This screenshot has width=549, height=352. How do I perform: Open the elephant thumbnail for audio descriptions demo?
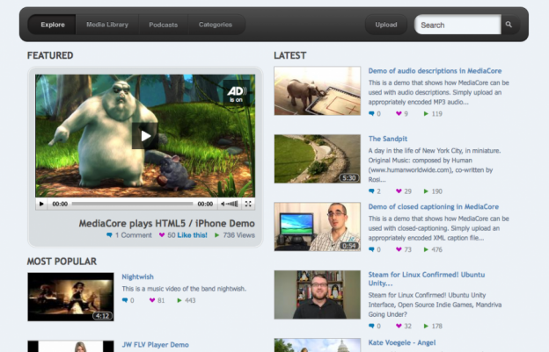click(x=318, y=90)
